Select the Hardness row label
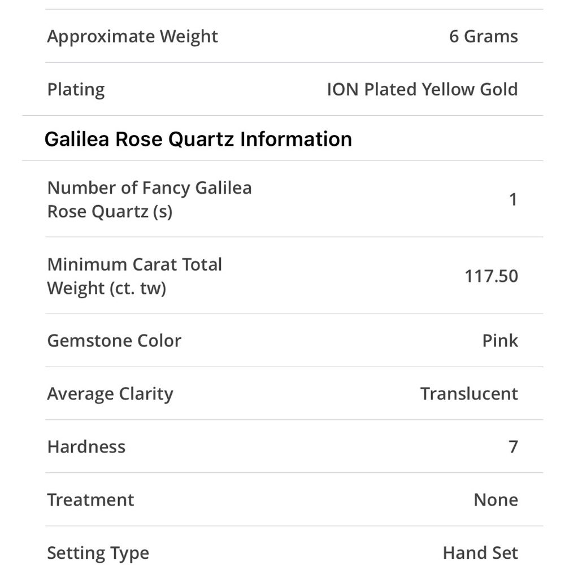Viewport: 565px width, 565px height. pyautogui.click(x=86, y=447)
